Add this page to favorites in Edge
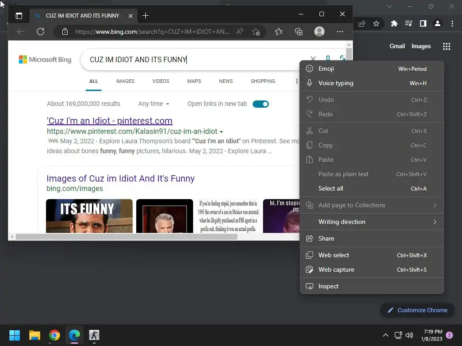This screenshot has height=346, width=462. point(256,32)
